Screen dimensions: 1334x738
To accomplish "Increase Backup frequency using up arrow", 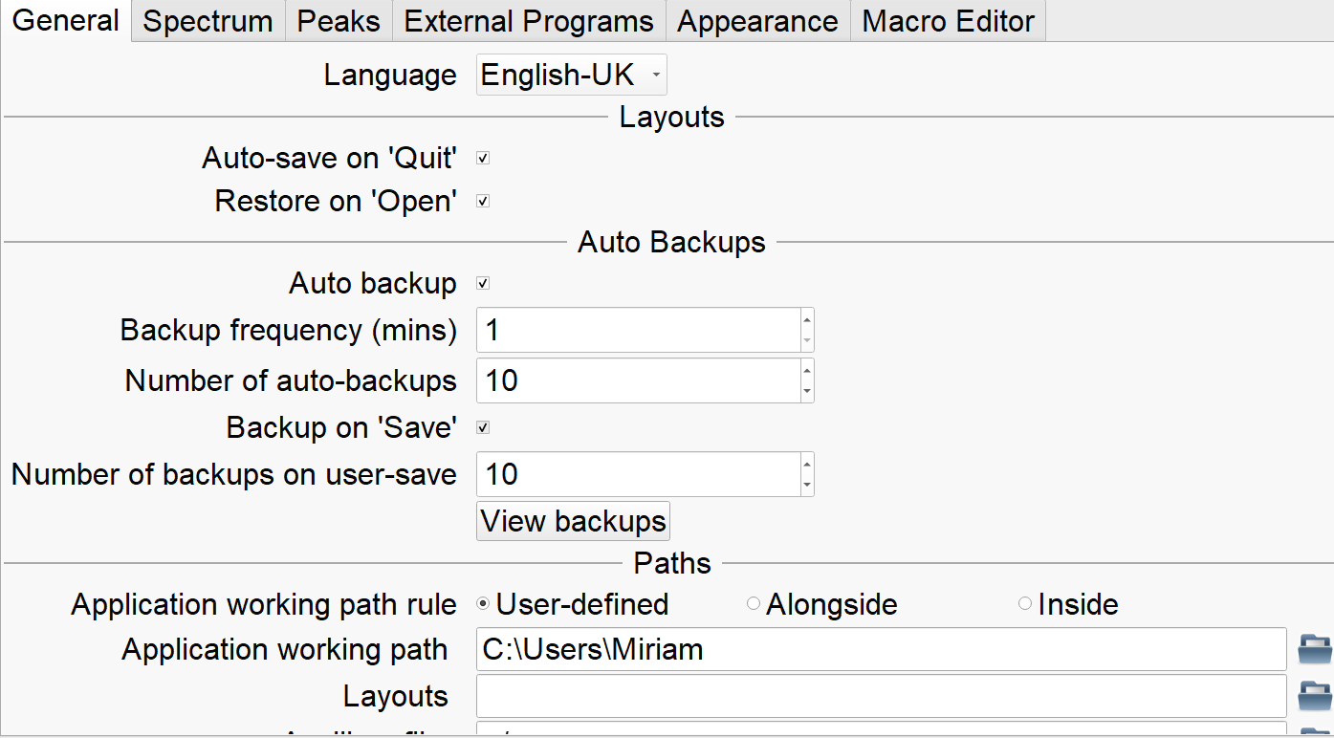I will click(807, 321).
